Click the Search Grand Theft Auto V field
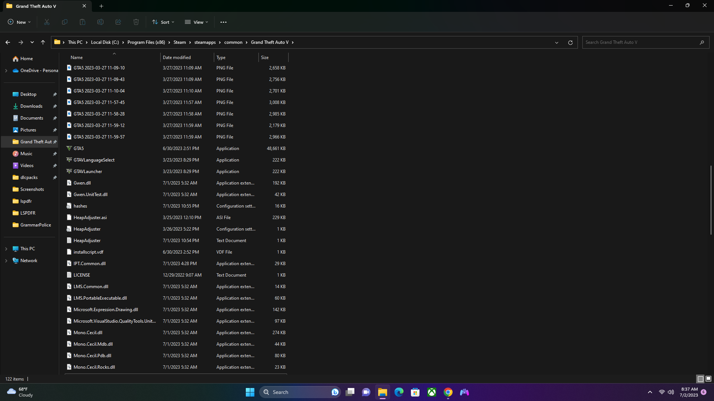714x401 pixels. click(640, 42)
